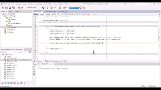Expand the Libraries node
Viewport: 161px width, 90px height.
3,31
